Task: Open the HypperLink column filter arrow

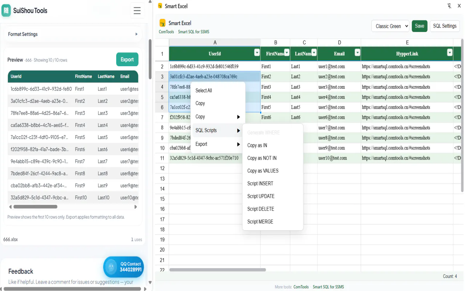Action: click(x=450, y=53)
